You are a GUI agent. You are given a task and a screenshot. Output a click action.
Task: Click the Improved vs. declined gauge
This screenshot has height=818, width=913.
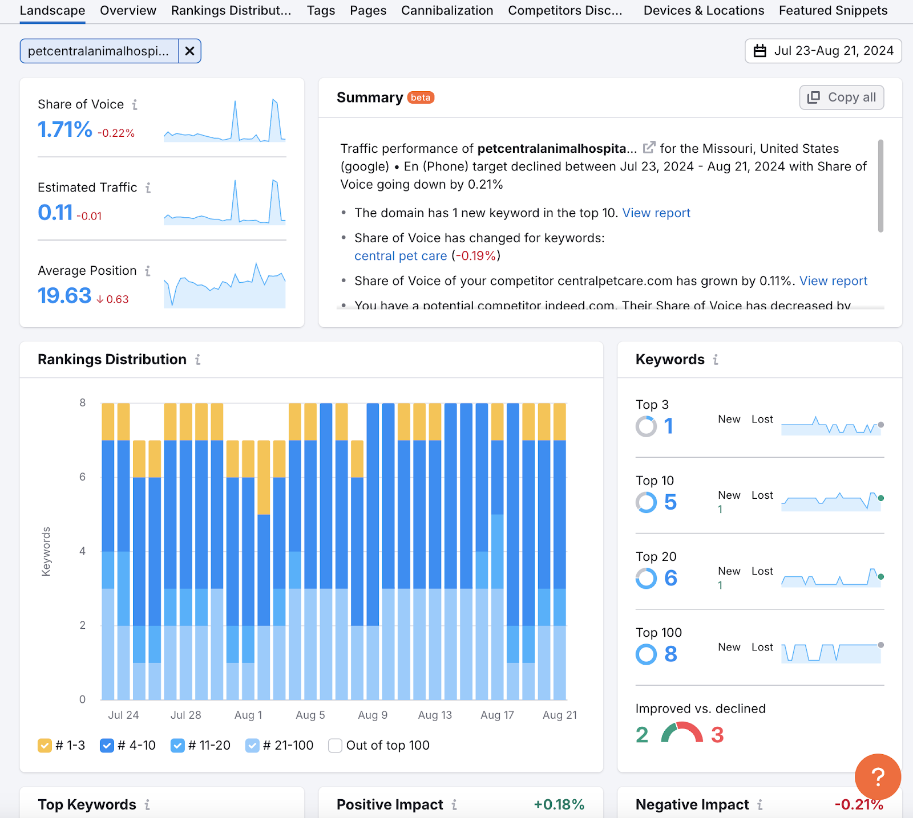coord(682,732)
